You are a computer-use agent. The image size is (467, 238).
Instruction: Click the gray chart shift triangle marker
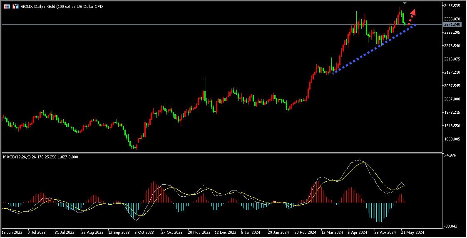point(405,3)
